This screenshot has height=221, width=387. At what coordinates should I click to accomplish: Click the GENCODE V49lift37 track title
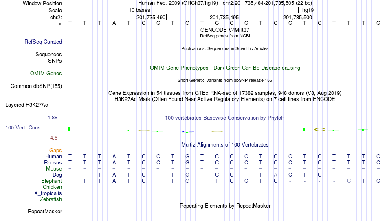[x=225, y=30]
